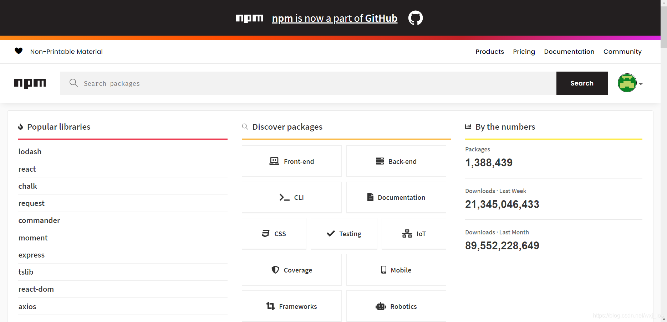Open the CLI package category

(x=292, y=197)
